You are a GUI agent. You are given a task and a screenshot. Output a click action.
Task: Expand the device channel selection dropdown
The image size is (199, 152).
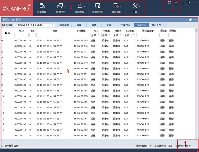point(52,25)
